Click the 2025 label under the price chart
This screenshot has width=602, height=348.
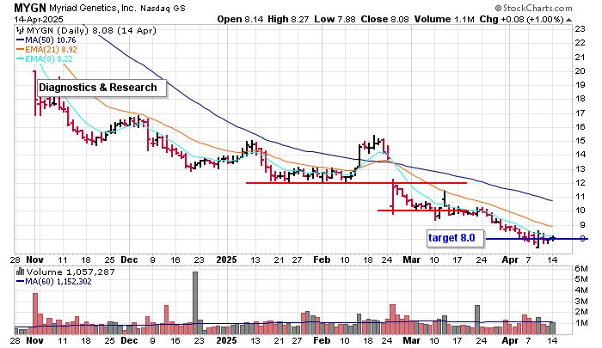tap(226, 259)
